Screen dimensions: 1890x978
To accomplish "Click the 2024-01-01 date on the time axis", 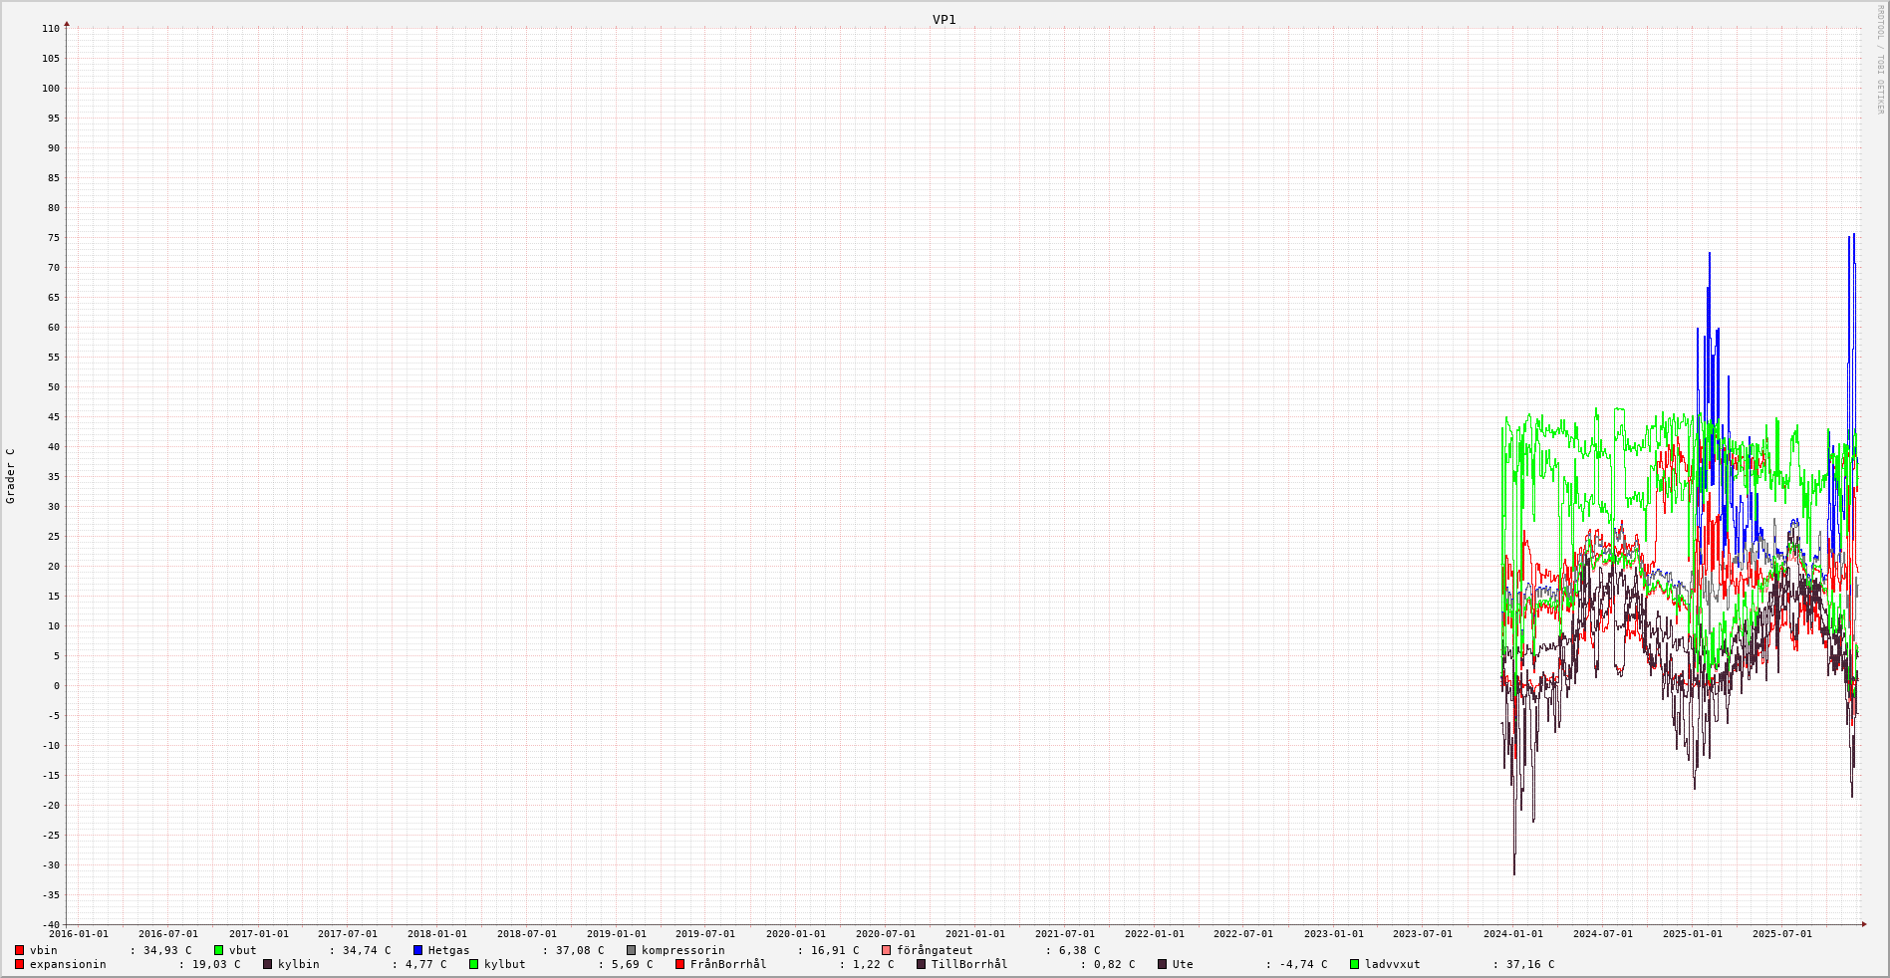I will coord(1512,934).
